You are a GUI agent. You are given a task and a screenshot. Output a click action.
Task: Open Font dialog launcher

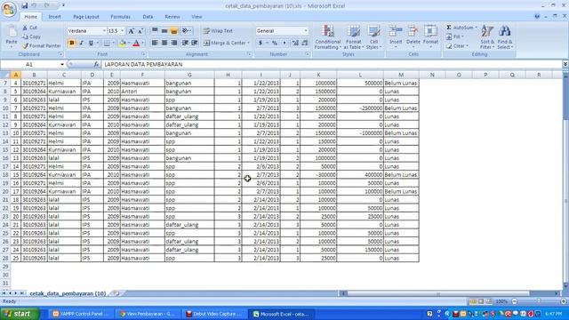coord(144,54)
